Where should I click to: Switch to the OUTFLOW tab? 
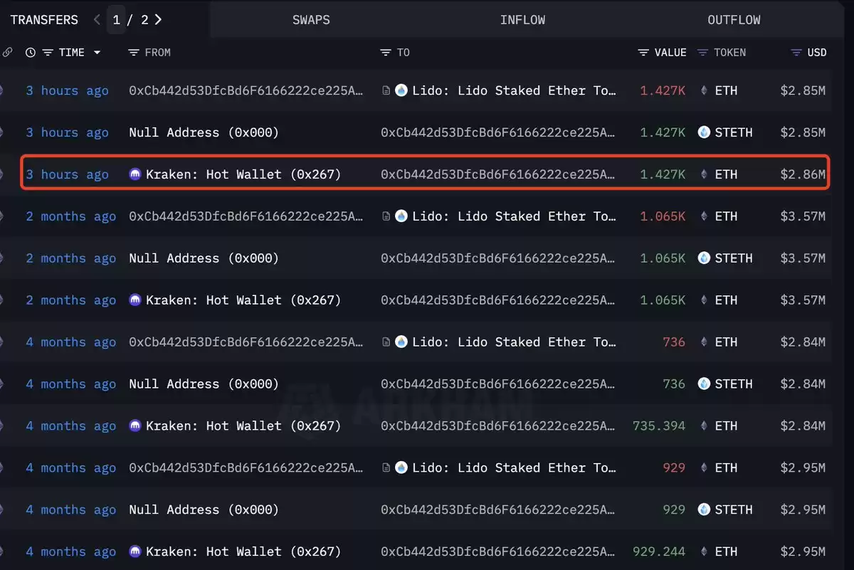(734, 20)
